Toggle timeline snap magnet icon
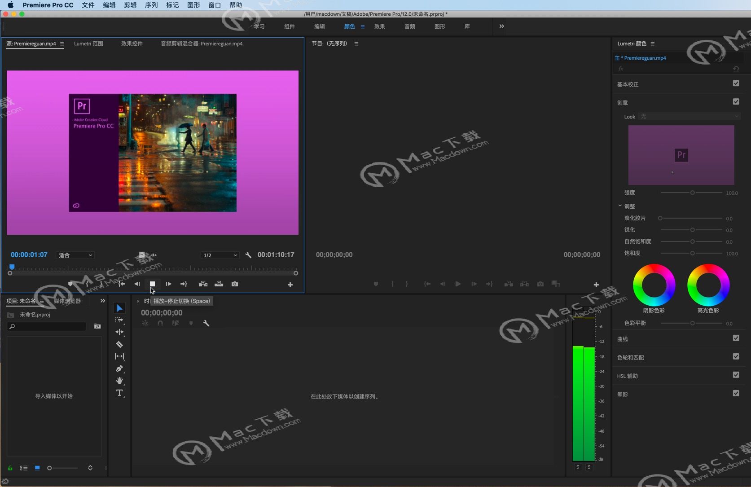The width and height of the screenshot is (751, 487). click(160, 323)
